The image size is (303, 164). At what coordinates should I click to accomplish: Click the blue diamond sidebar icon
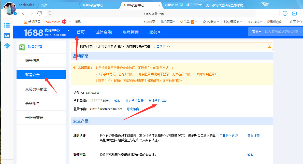[x=7, y=46]
